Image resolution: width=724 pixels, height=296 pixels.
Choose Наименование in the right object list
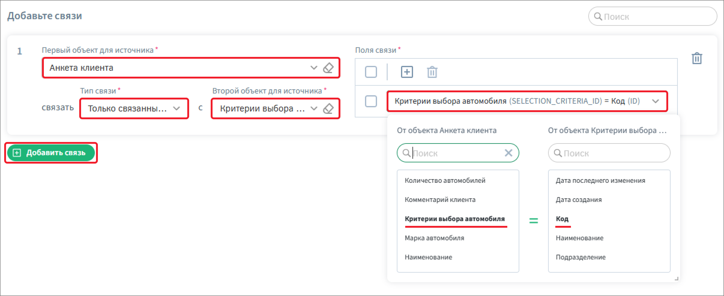(579, 238)
